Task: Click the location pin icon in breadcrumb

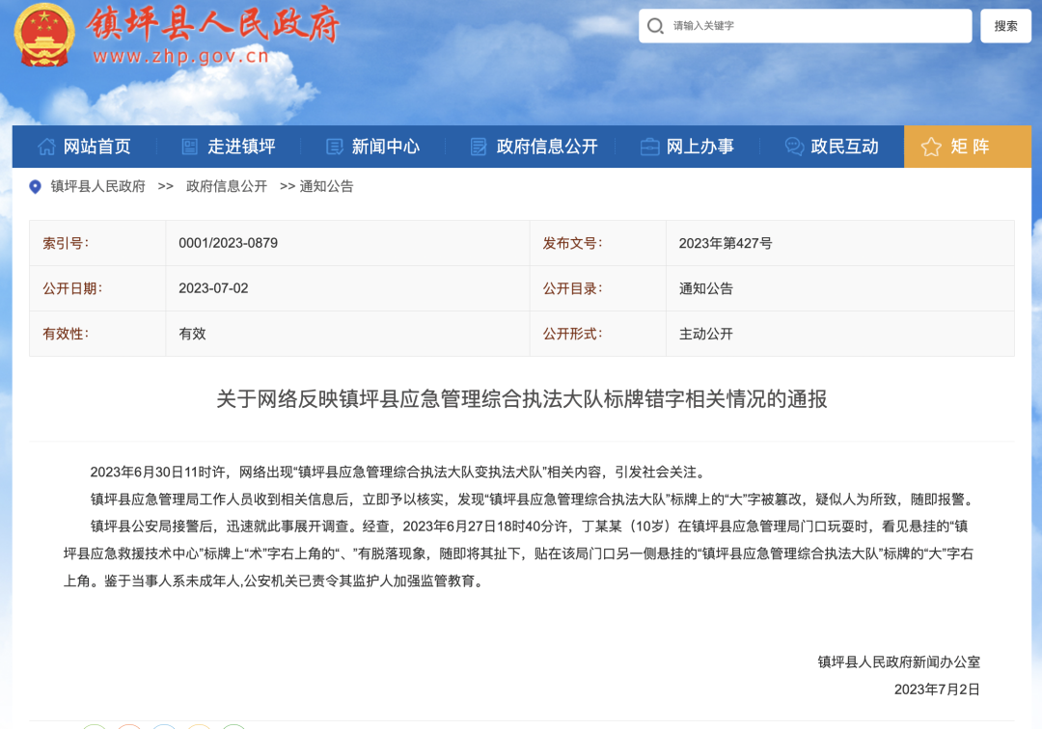Action: pos(36,187)
